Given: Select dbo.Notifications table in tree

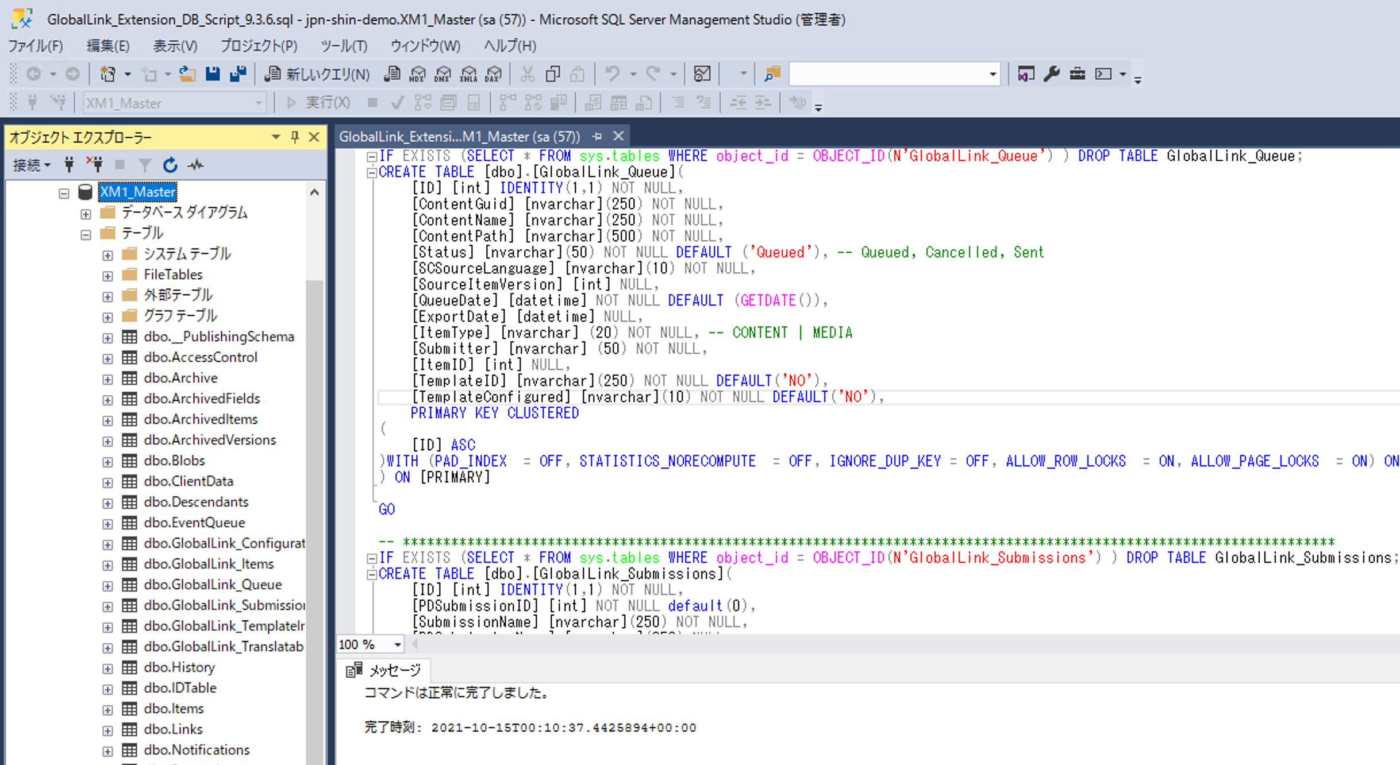Looking at the screenshot, I should (197, 750).
